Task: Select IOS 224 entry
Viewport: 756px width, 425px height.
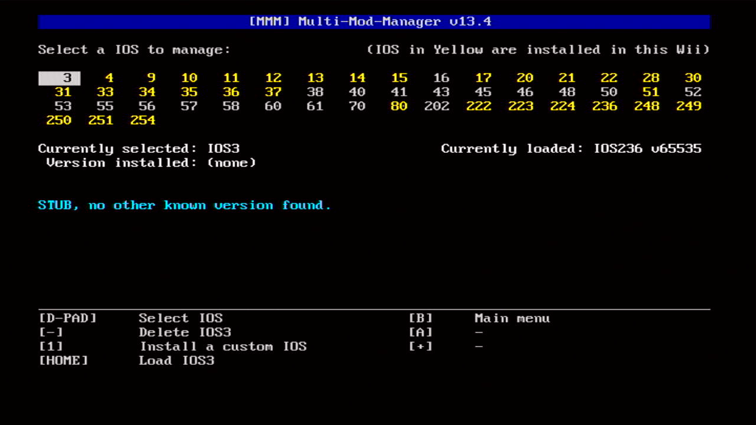Action: (x=563, y=106)
